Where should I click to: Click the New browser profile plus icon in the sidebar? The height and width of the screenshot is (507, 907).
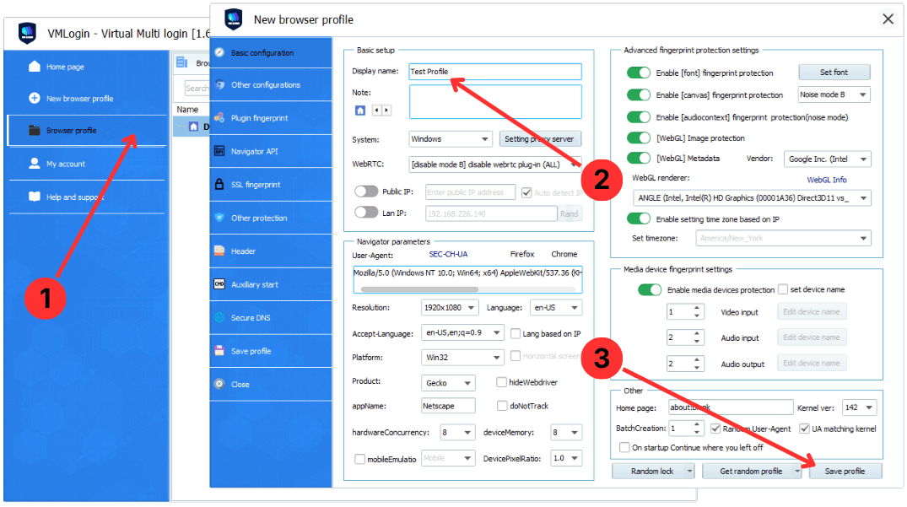34,98
